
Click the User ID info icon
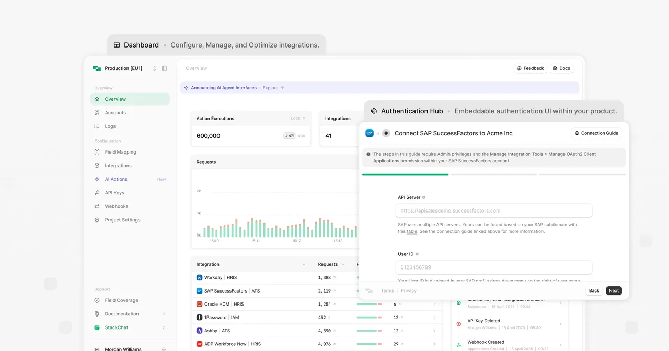pos(417,254)
